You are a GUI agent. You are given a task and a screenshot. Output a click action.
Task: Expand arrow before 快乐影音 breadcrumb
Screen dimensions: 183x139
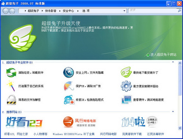[42, 11]
